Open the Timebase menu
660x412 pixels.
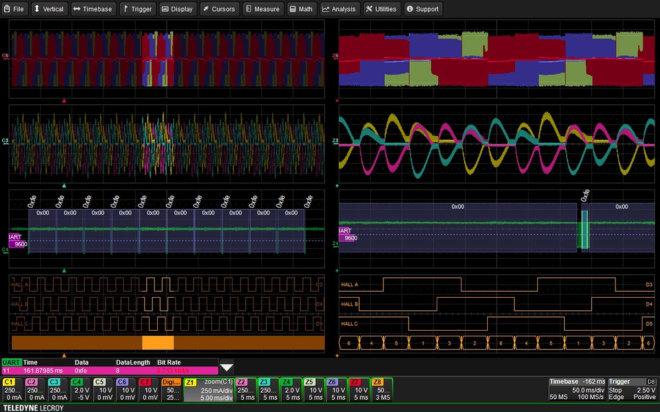(x=92, y=9)
